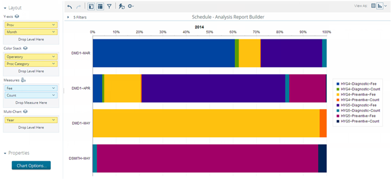Open the filter funnel icon
This screenshot has height=179, width=392.
click(109, 7)
